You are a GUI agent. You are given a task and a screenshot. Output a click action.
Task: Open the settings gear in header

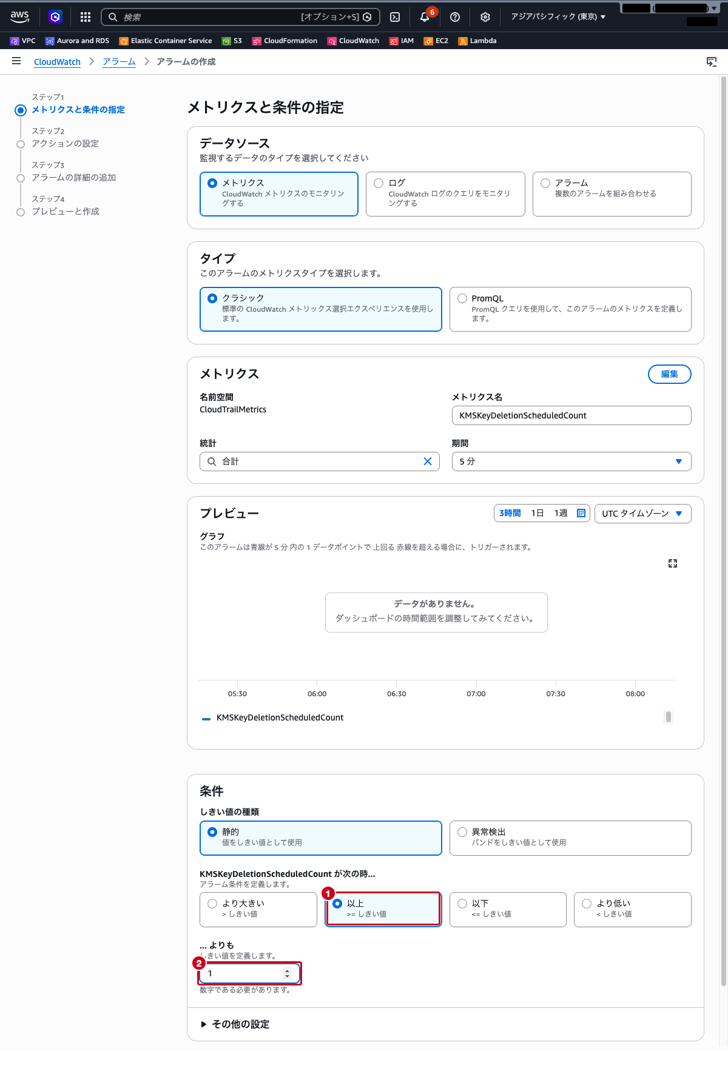pos(485,17)
